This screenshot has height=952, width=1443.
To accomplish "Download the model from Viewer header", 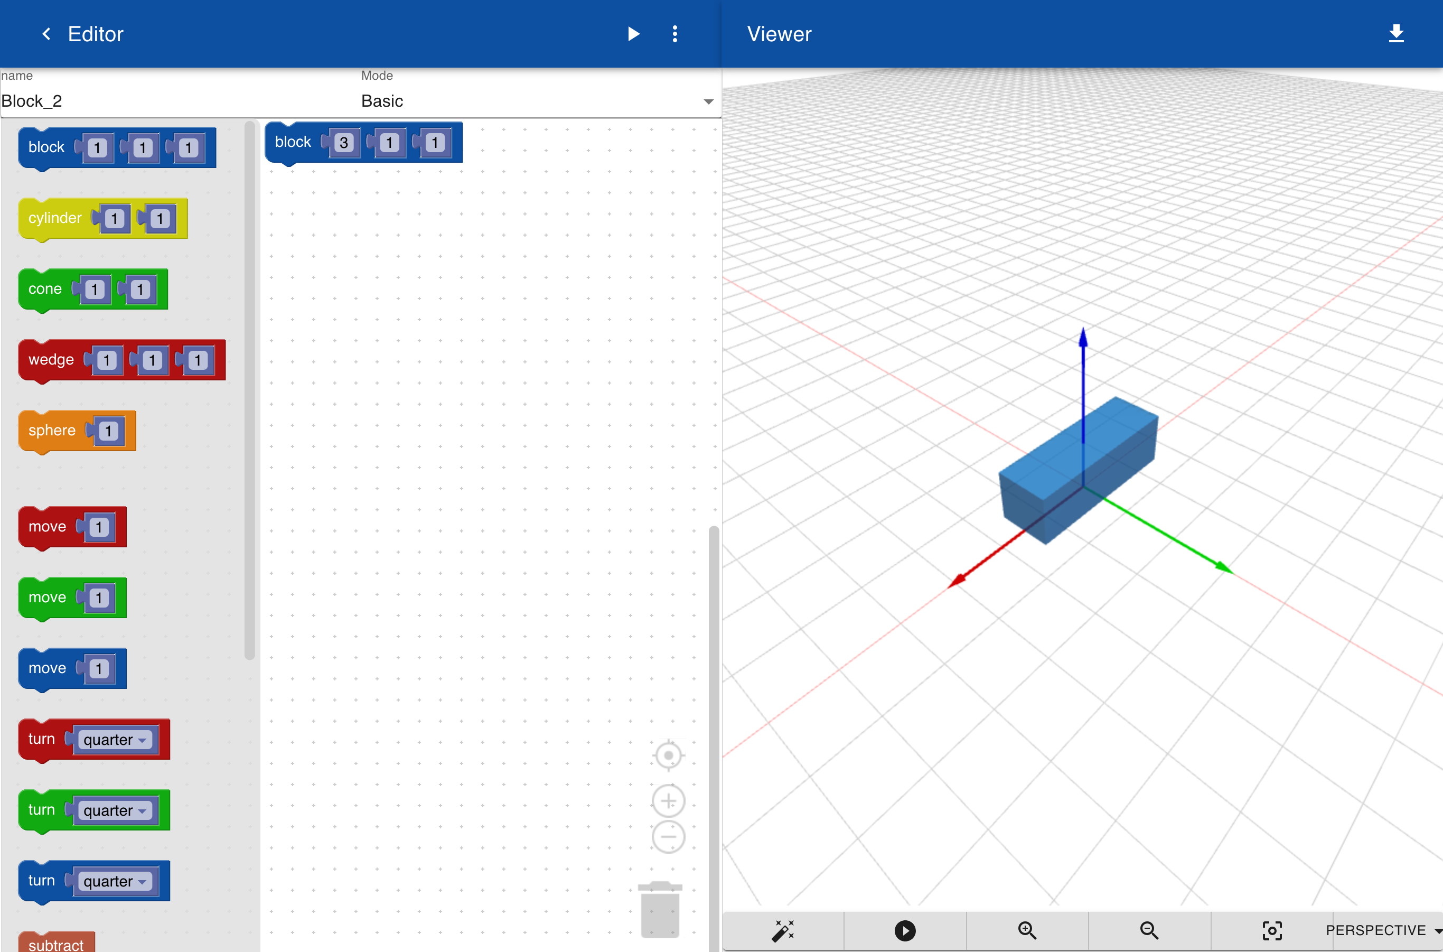I will click(x=1397, y=34).
